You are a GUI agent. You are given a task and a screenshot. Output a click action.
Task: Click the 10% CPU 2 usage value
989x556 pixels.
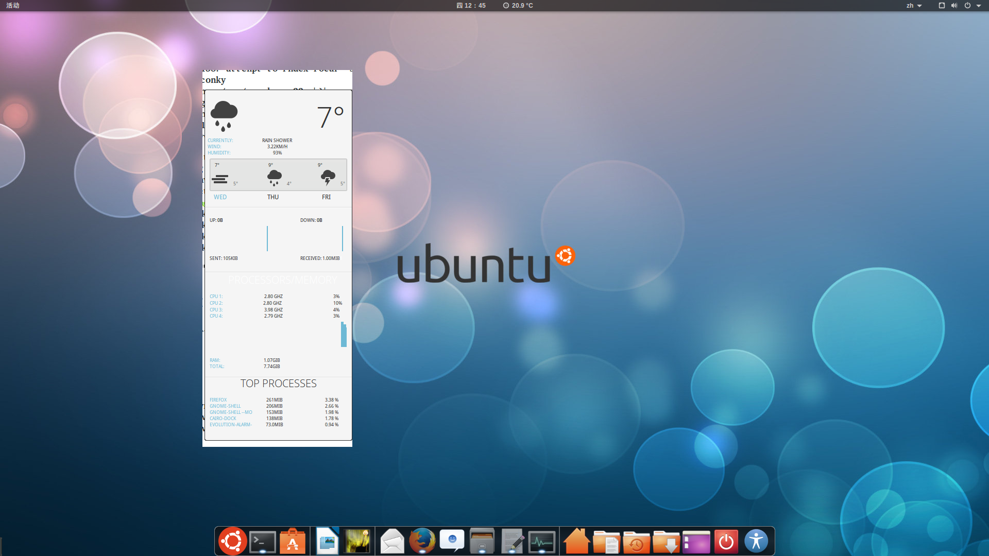[337, 303]
